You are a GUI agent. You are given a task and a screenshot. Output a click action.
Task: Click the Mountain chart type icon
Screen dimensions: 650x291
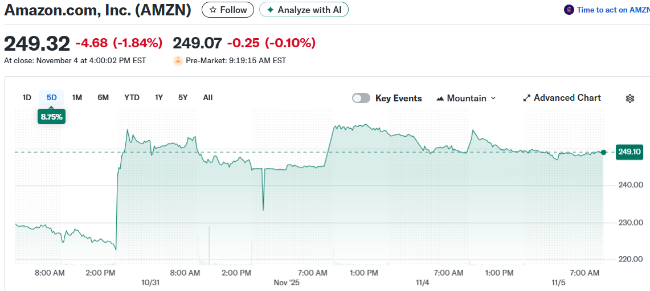pos(440,99)
